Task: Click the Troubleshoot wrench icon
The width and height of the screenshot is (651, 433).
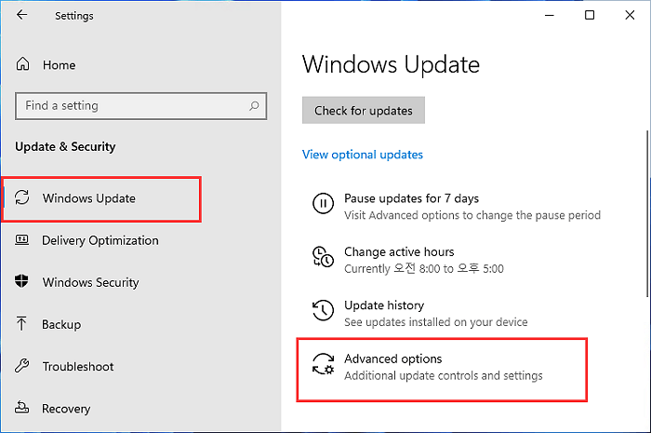Action: coord(22,366)
